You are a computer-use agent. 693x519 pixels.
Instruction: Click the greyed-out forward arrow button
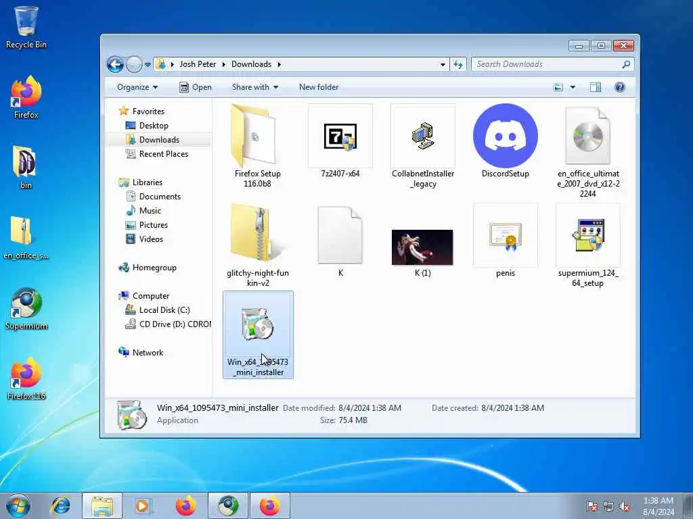[x=134, y=64]
